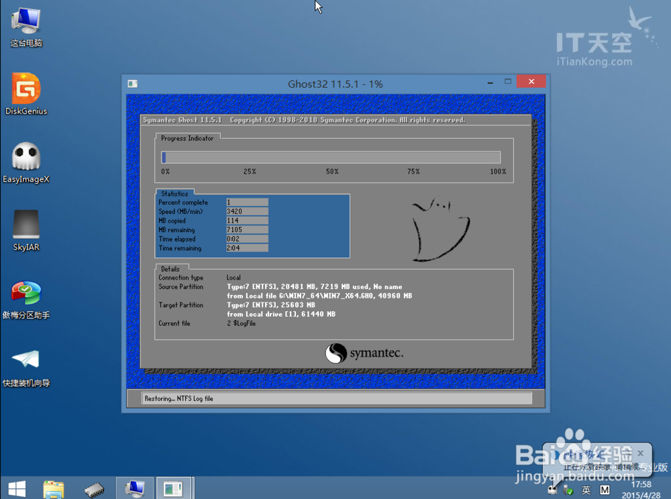Select the EasyImageX ghost icon
This screenshot has height=499, width=671.
click(26, 162)
